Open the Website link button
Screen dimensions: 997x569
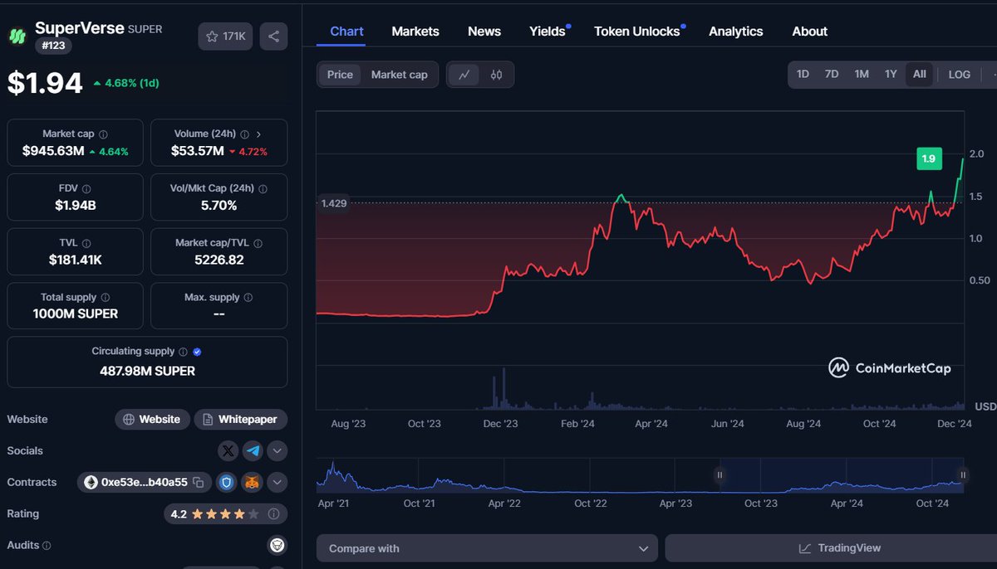click(x=152, y=420)
